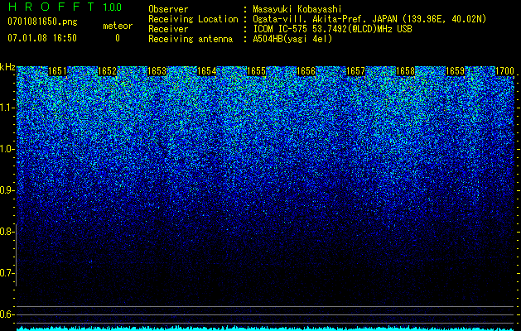Screen dimensions: 521x331
Task: Click the filename 0701081650.png
Action: (42, 22)
